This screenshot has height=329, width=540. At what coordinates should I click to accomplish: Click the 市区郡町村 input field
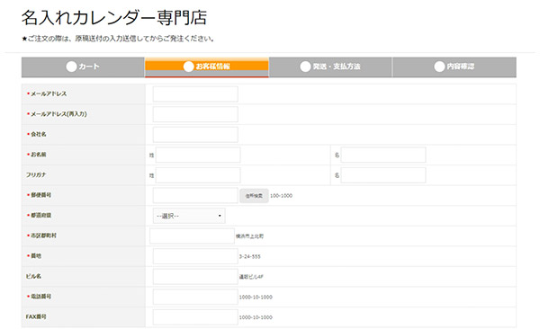pos(193,236)
